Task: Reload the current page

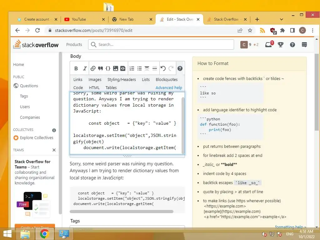Action: point(37,30)
